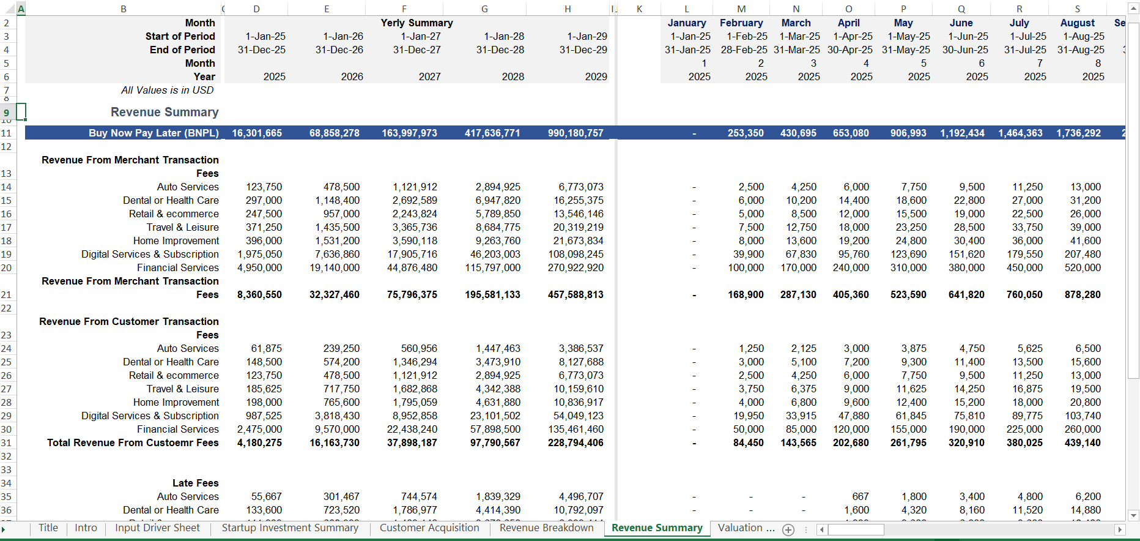Click the 'January' month header cell

(x=687, y=23)
